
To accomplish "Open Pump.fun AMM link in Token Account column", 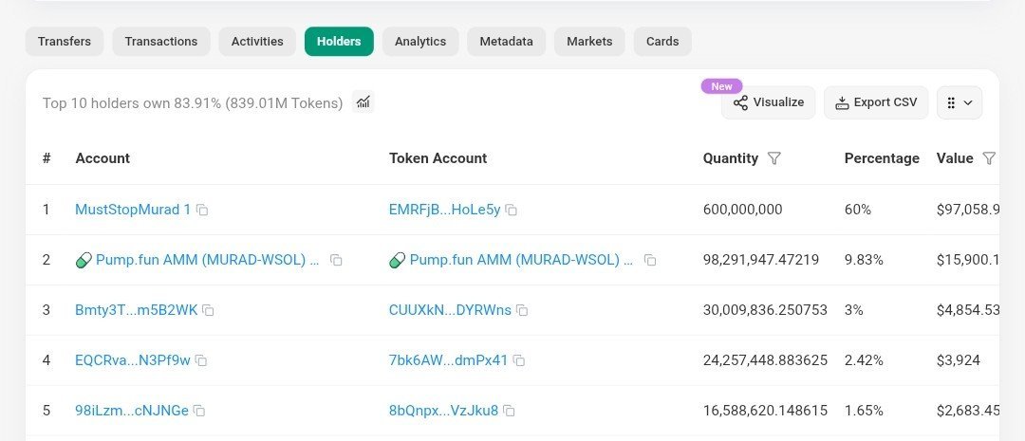I will pos(521,260).
